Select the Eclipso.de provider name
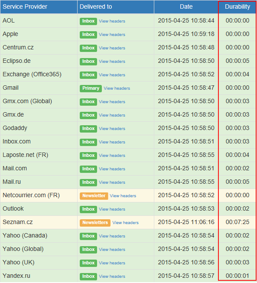257x283 pixels. click(x=16, y=61)
